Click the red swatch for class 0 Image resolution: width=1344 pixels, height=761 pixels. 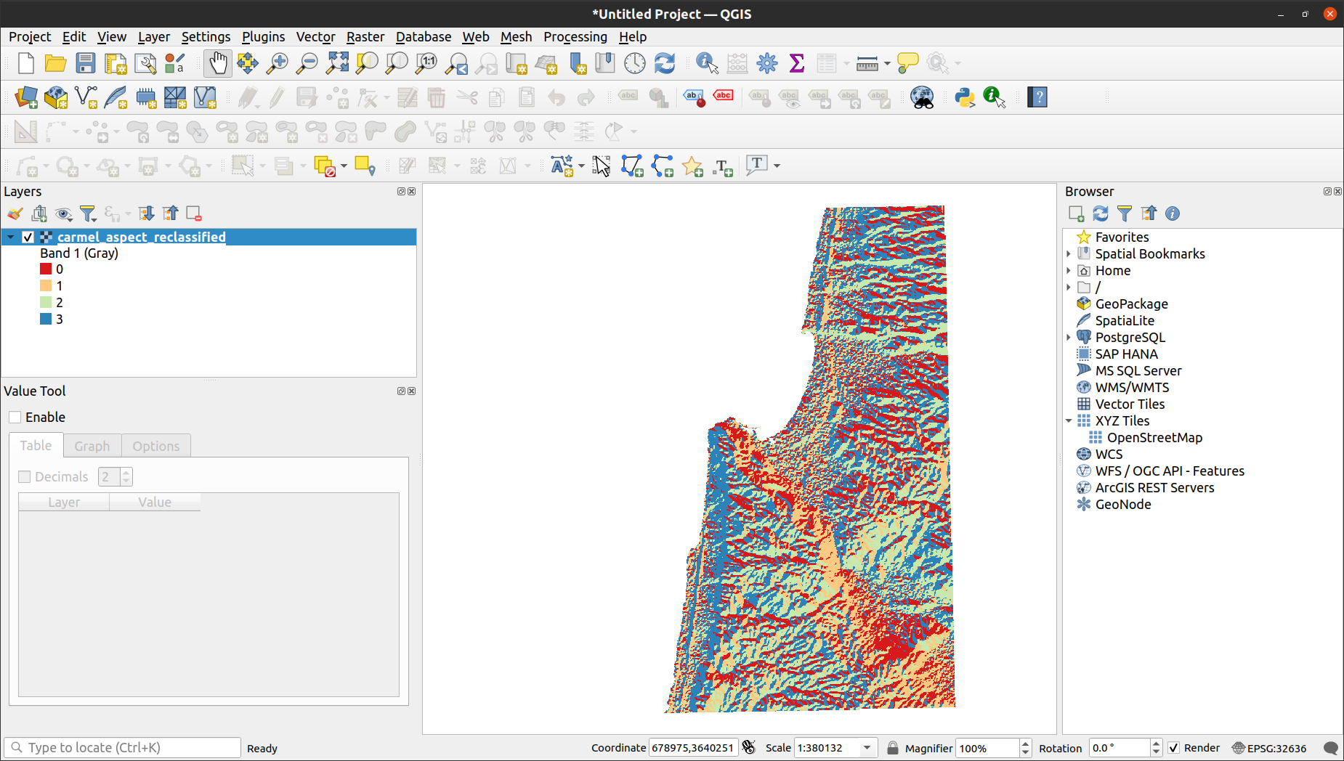pyautogui.click(x=46, y=269)
